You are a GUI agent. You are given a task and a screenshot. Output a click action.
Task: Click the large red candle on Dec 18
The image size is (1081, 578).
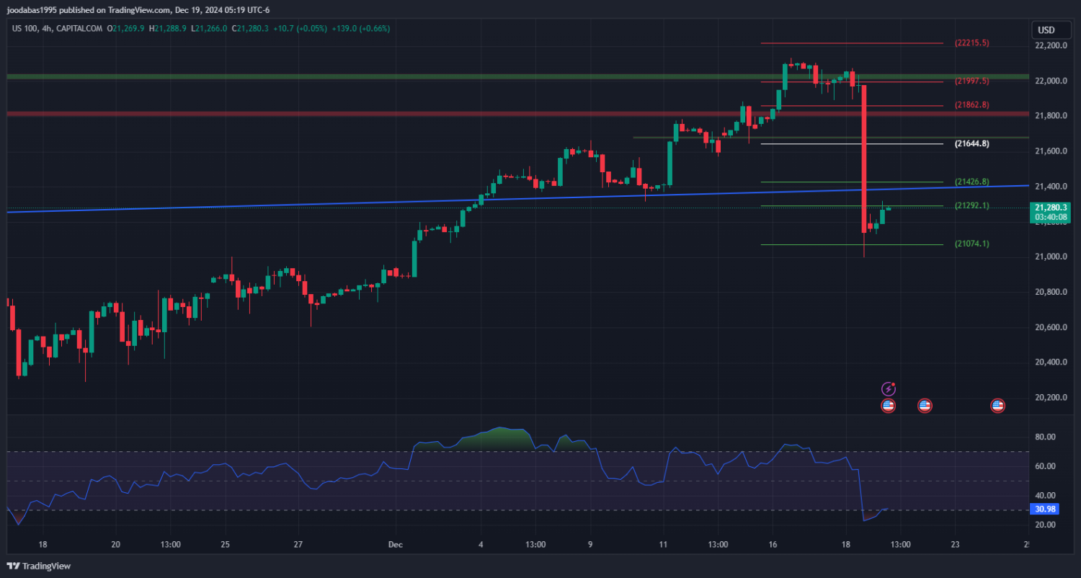tap(863, 159)
